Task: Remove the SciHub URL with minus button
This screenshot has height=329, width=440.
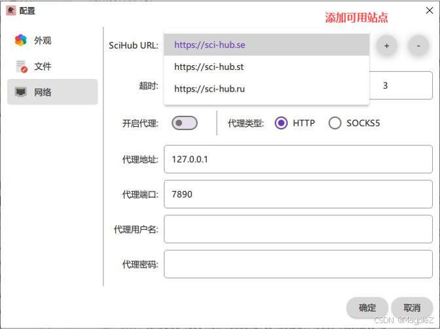Action: [x=418, y=46]
